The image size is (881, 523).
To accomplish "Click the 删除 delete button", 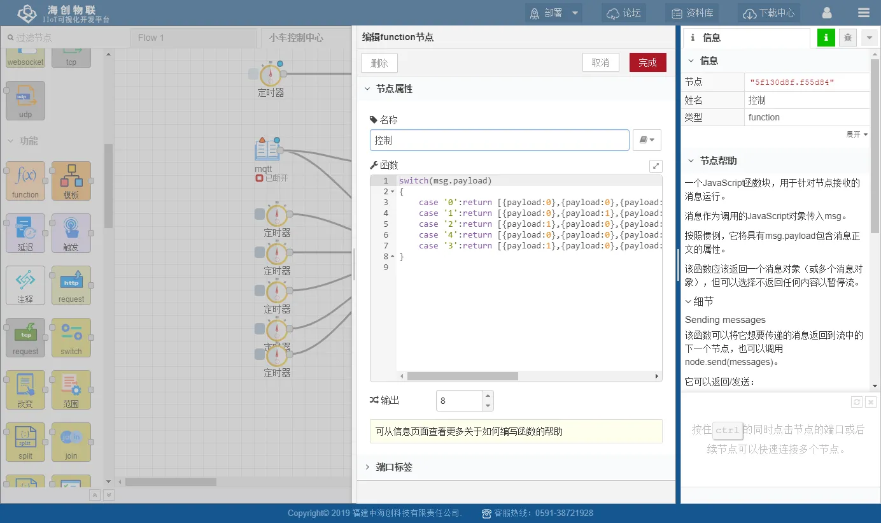I will [379, 62].
